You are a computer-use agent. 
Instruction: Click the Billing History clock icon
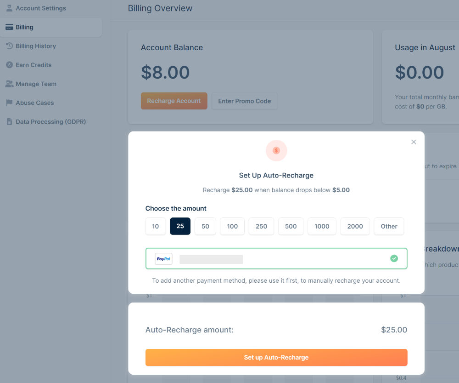tap(9, 46)
